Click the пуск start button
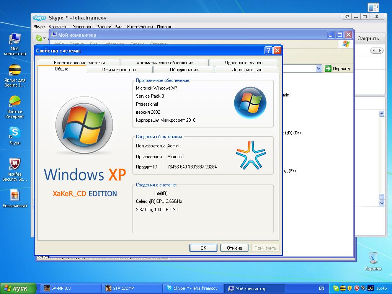392x294 pixels. point(18,288)
